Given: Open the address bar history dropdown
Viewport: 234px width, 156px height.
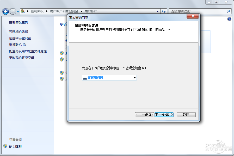Looking at the screenshot, I should click(x=158, y=11).
